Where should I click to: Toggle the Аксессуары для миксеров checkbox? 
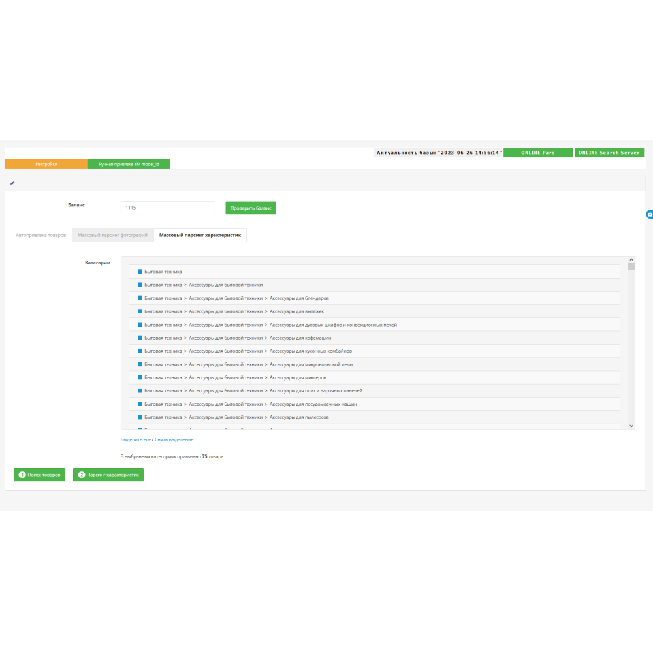click(x=140, y=377)
